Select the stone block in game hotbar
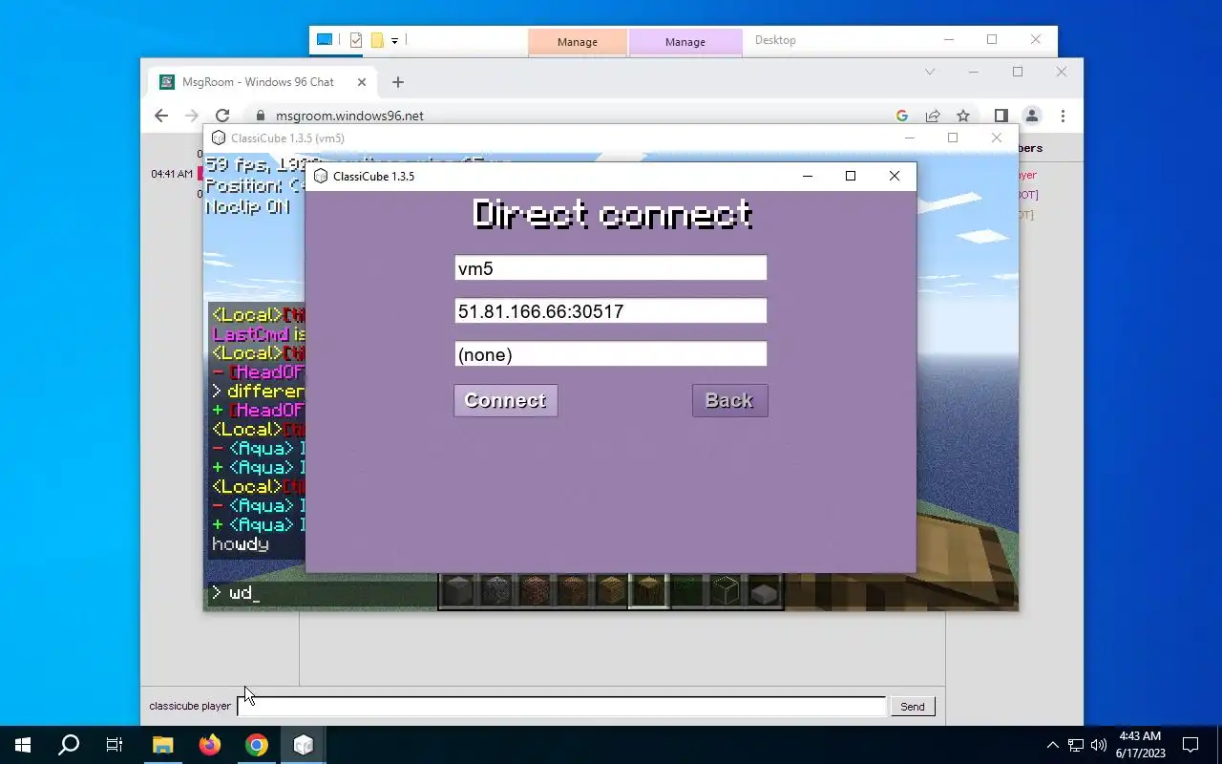 pos(458,591)
